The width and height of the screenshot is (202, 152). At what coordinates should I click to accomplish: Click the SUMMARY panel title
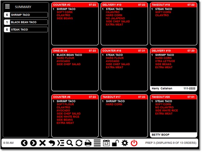click(23, 7)
